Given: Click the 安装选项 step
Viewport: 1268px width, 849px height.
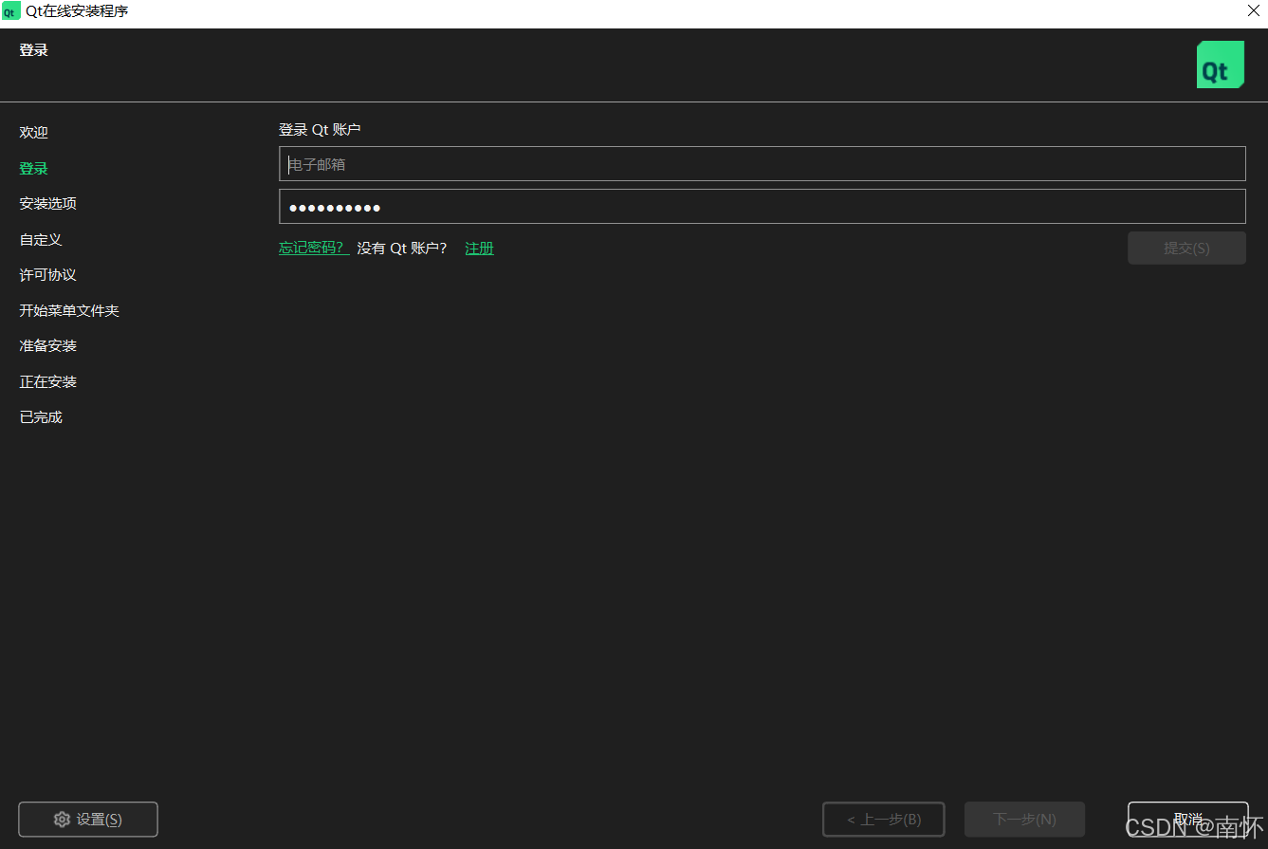Looking at the screenshot, I should click(47, 204).
